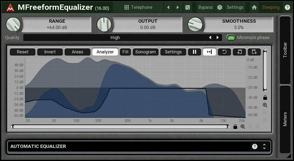
Task: Click the Range knob
Action: click(13, 24)
